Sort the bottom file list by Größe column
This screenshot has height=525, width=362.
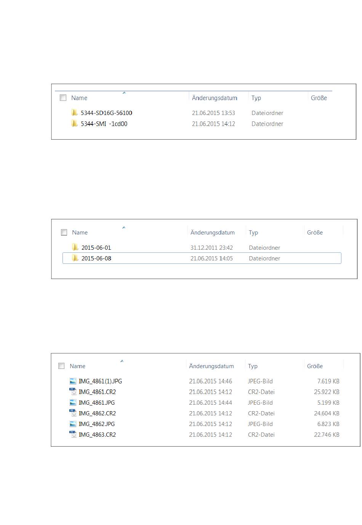pos(315,366)
